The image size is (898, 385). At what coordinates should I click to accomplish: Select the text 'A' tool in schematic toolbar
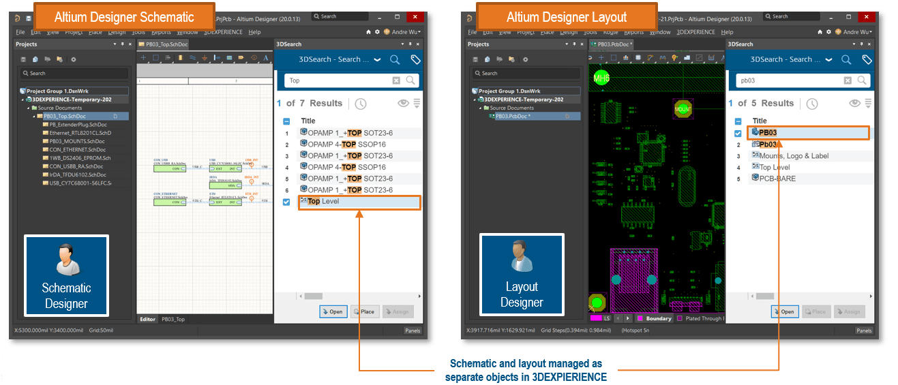click(x=267, y=58)
